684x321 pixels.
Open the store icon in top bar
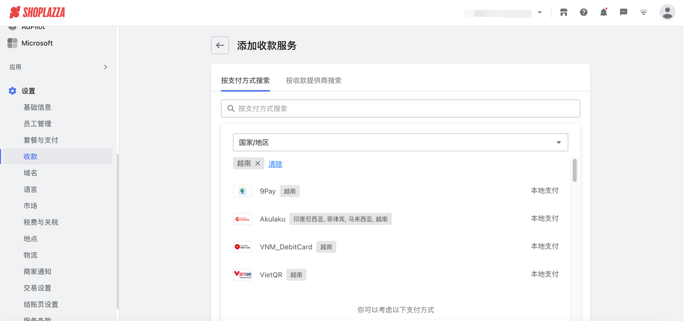tap(563, 12)
